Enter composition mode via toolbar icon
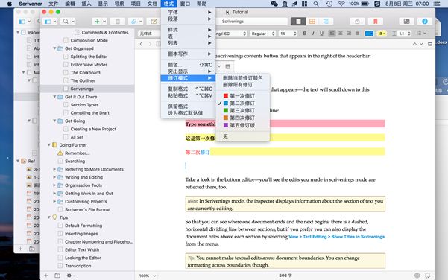Viewport: 448px width, 280px height. (406, 22)
